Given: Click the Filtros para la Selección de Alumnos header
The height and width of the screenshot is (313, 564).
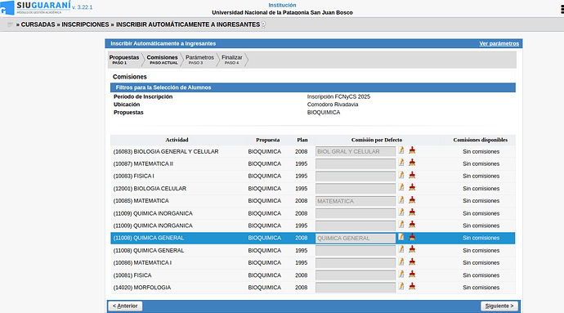Looking at the screenshot, I should (312, 87).
